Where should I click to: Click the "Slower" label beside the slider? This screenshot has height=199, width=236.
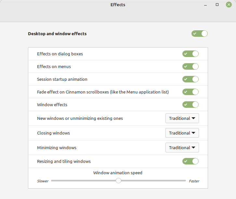(x=43, y=181)
